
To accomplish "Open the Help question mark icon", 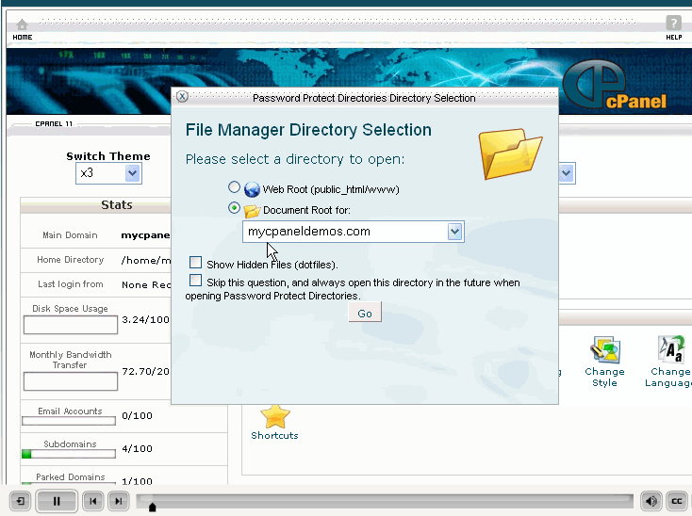I will (x=673, y=23).
